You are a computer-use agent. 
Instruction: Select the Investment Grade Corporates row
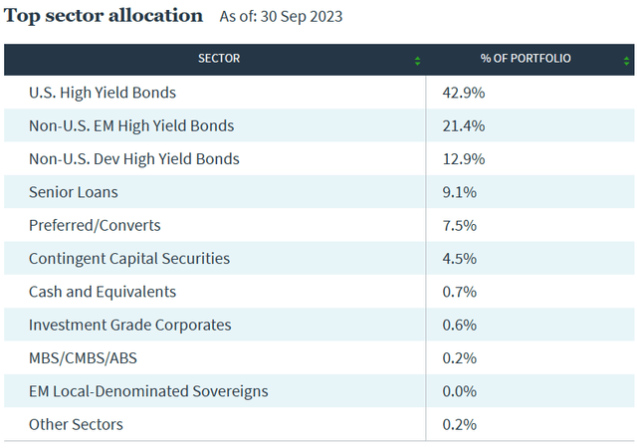click(x=130, y=325)
